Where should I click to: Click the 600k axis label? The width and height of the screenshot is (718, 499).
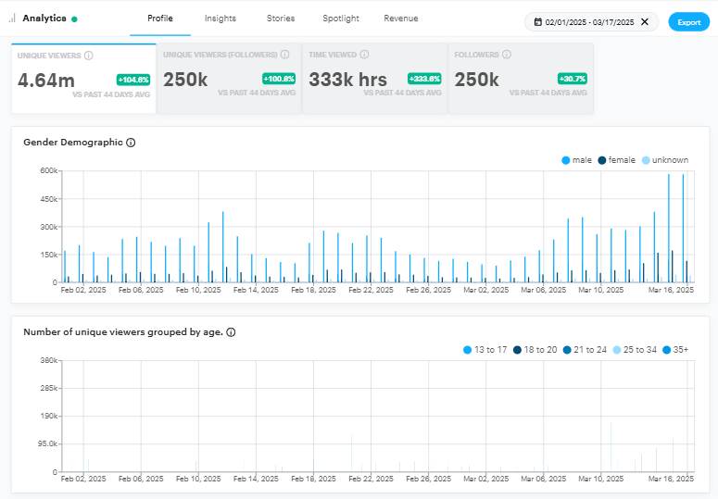point(48,170)
